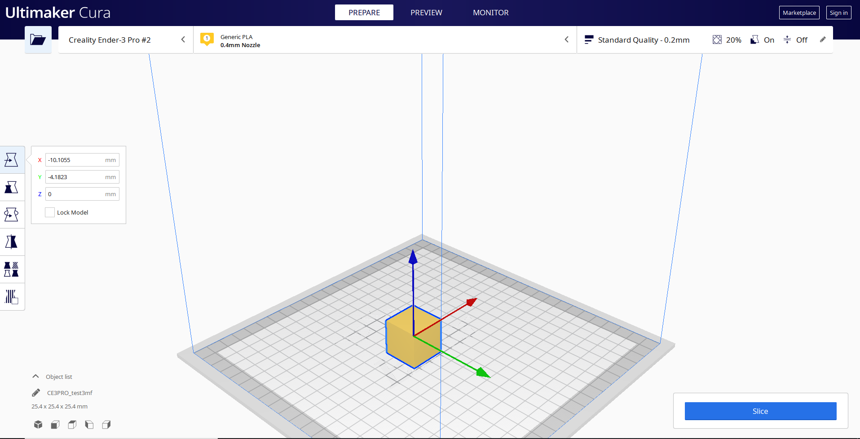Switch to front view cube
The height and width of the screenshot is (439, 860).
pos(55,425)
